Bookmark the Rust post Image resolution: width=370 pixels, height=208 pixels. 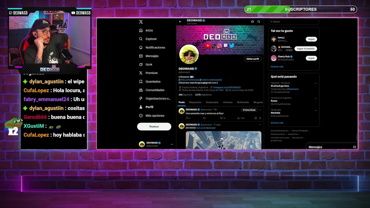pyautogui.click(x=256, y=118)
